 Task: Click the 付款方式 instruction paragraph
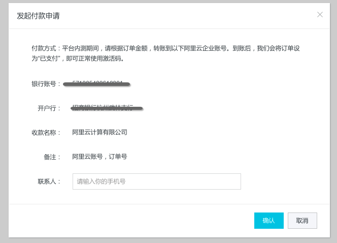165,53
